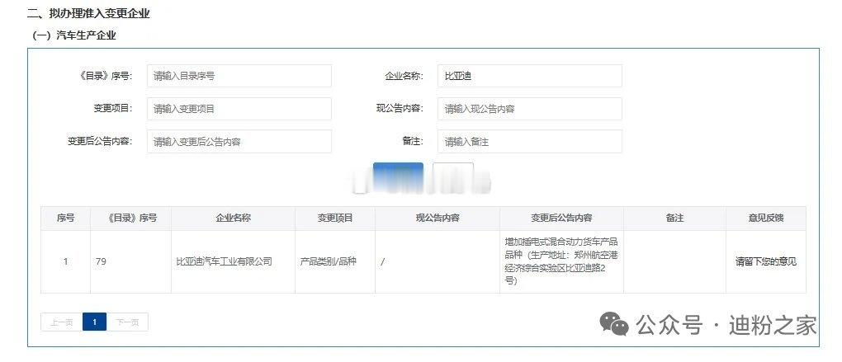Go to the previous page 上一页
Viewport: 842px width, 362px height.
(62, 322)
